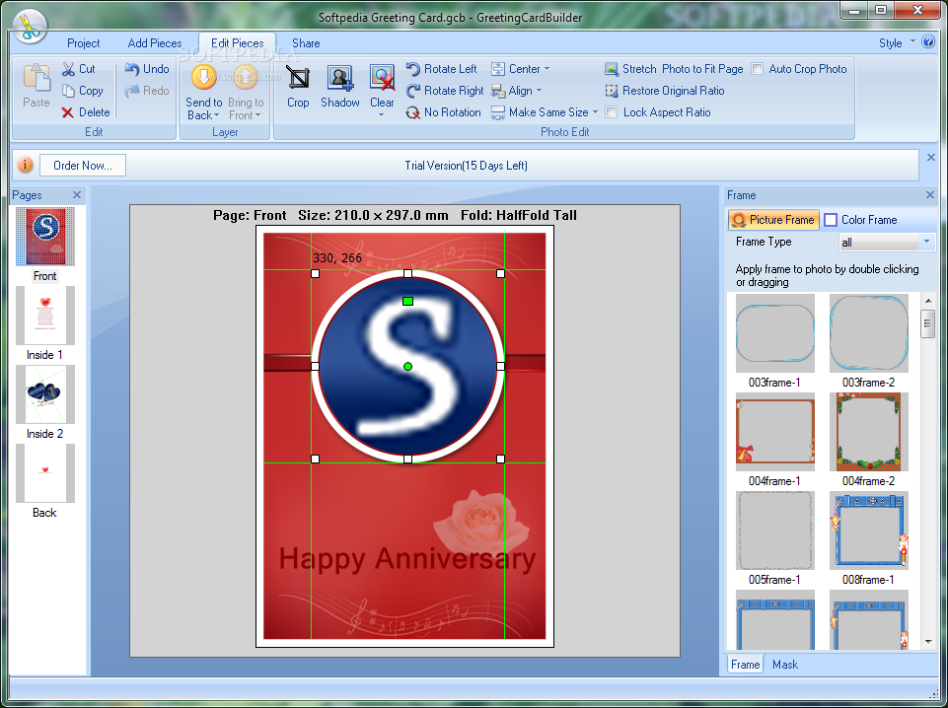Click the Bring to Front icon
This screenshot has height=708, width=948.
coord(246,77)
